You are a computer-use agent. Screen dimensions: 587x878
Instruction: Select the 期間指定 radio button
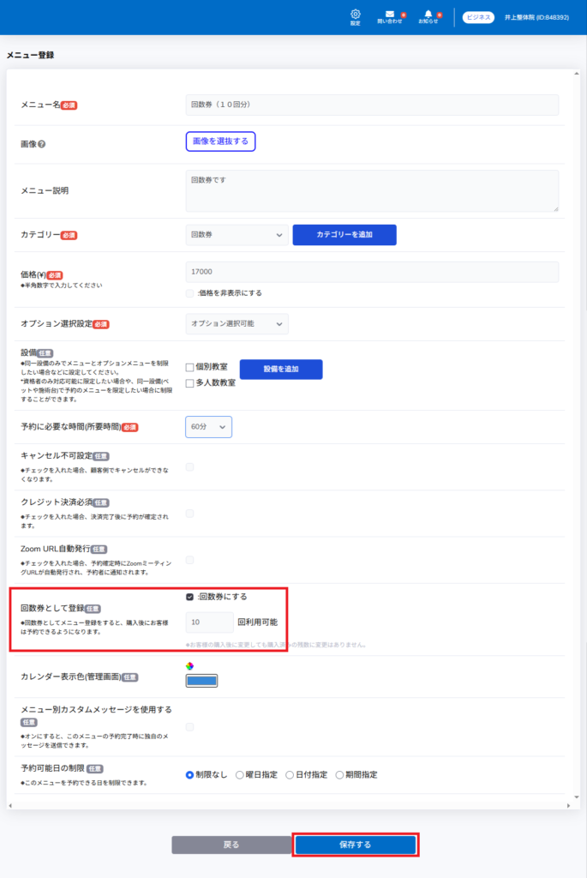point(339,775)
